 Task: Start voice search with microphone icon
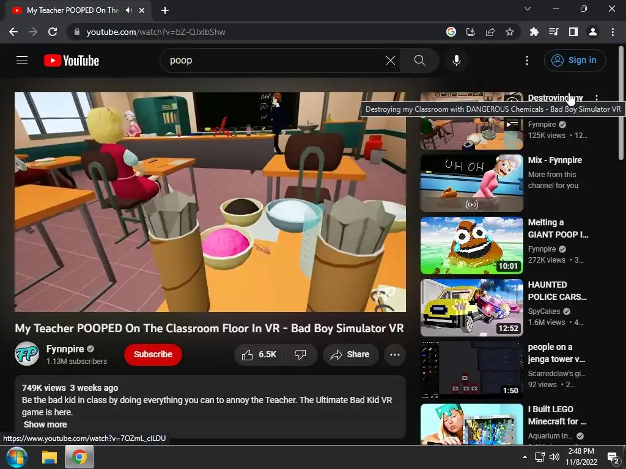(456, 60)
